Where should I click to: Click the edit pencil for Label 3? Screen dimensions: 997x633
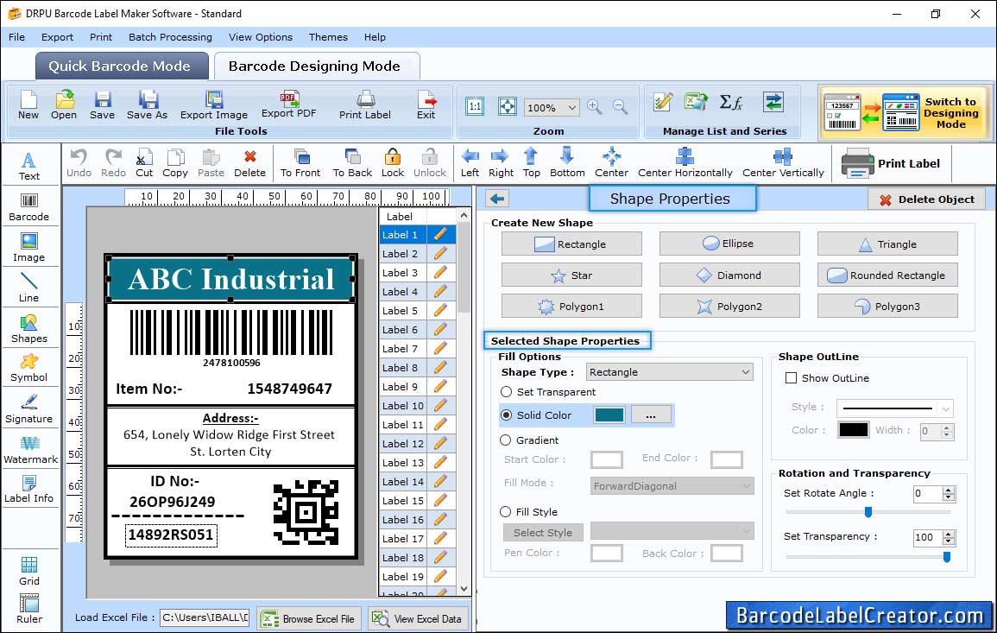pyautogui.click(x=440, y=272)
